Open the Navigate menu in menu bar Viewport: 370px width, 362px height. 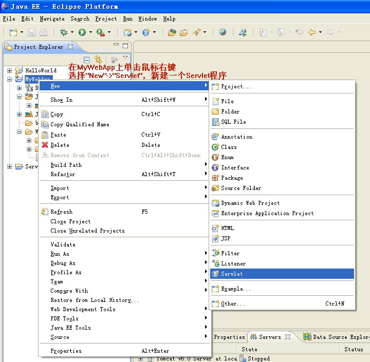click(x=52, y=18)
